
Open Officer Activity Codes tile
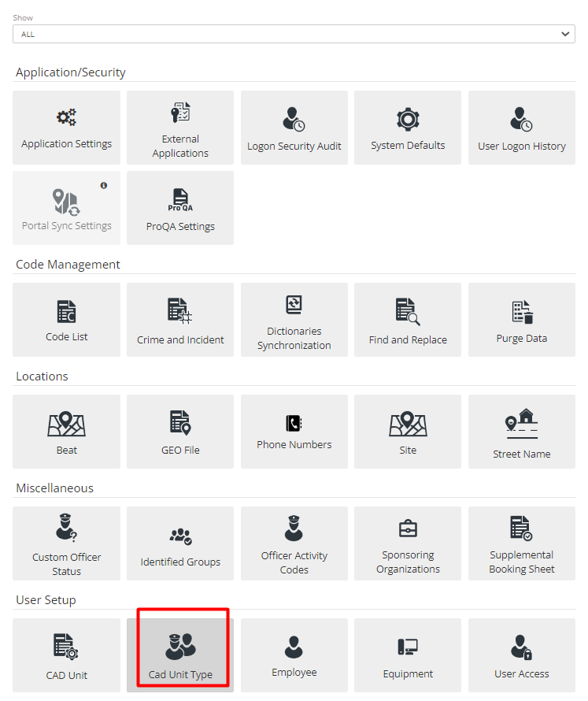294,543
